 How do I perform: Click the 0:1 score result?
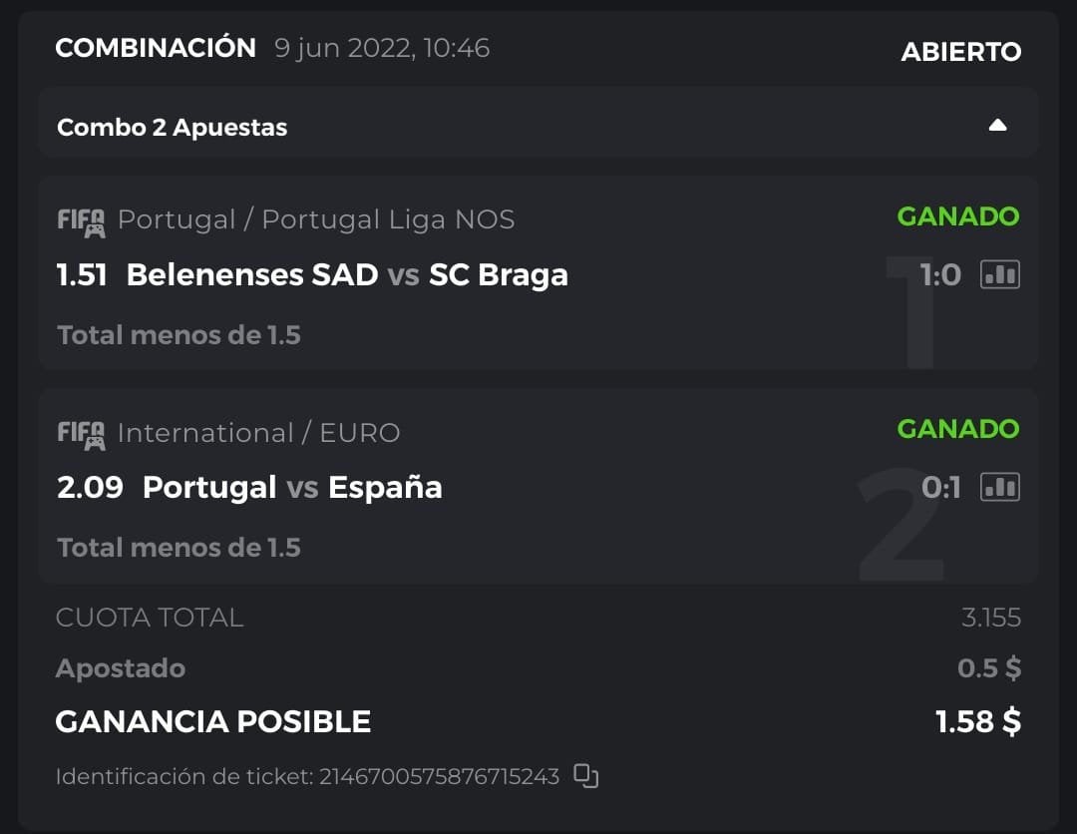[940, 487]
